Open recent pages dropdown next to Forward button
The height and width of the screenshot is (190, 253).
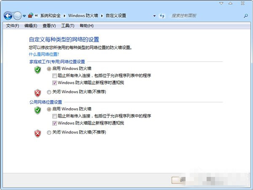click(x=24, y=16)
